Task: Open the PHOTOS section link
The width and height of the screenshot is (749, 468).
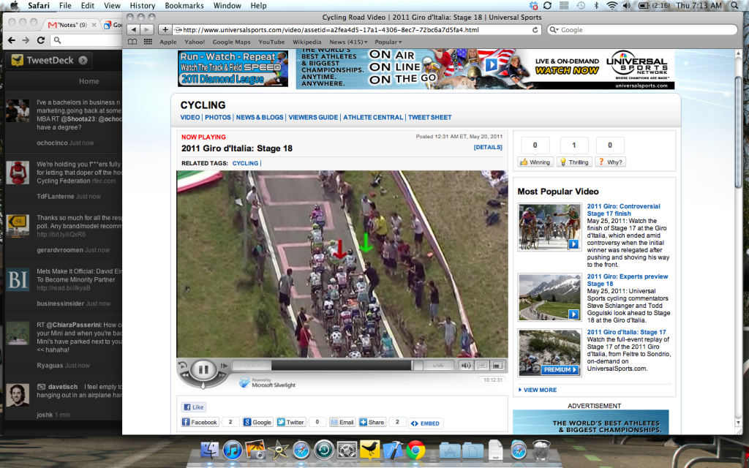Action: click(x=218, y=118)
